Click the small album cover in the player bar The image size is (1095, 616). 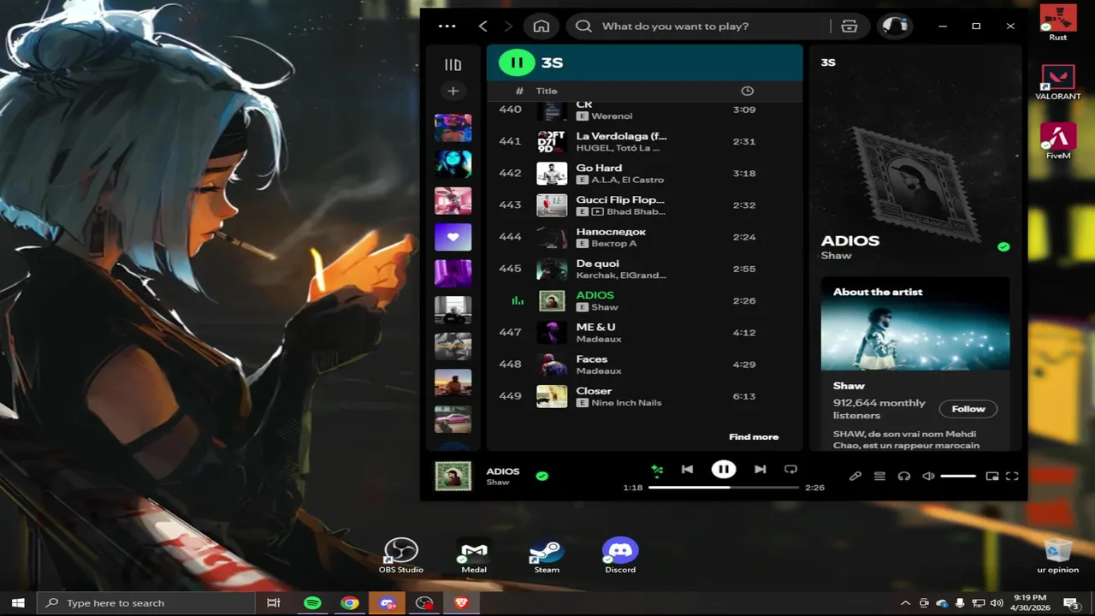point(453,477)
